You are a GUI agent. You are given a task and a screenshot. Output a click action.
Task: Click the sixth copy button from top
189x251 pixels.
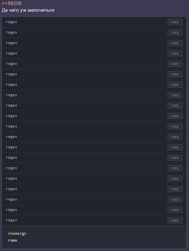click(x=175, y=74)
